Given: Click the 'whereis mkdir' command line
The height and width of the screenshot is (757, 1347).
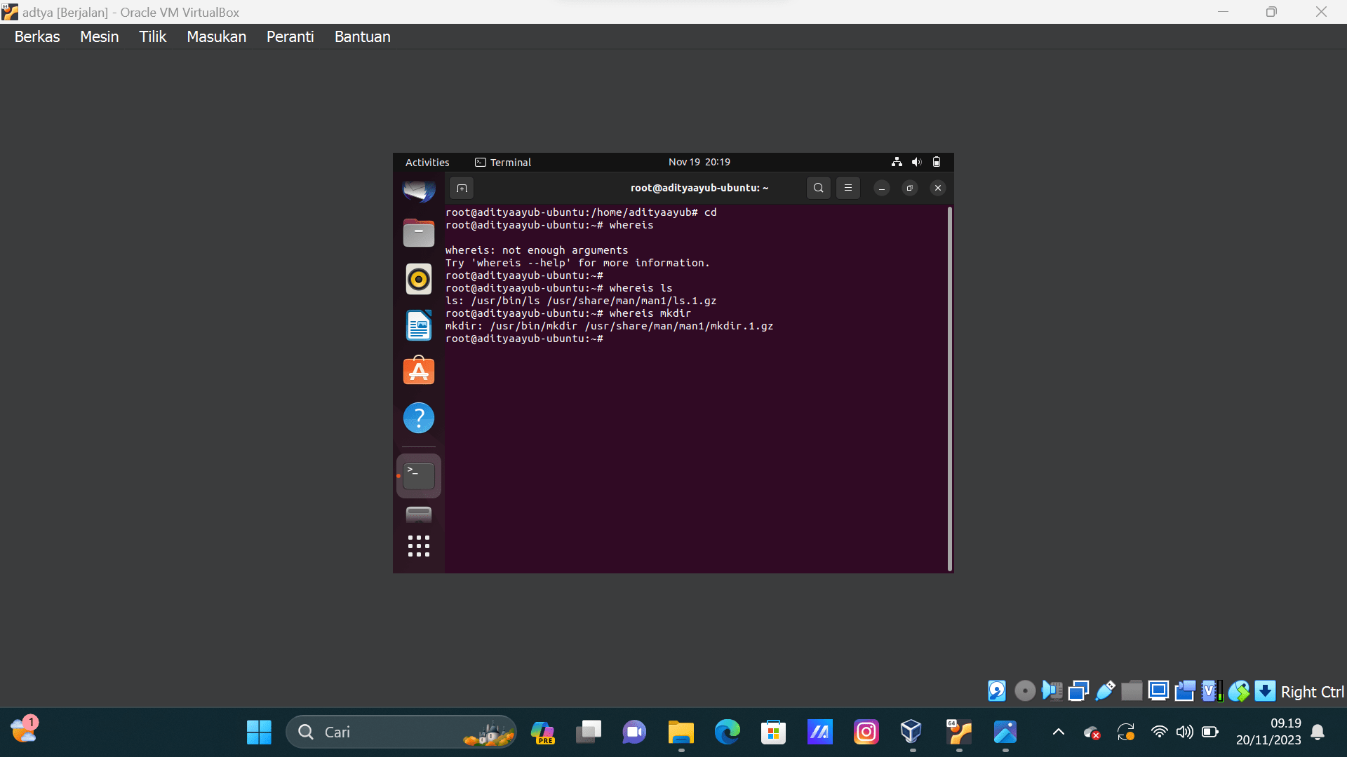Looking at the screenshot, I should 568,313.
